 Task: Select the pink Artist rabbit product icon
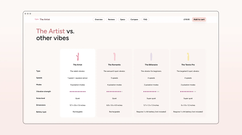[78, 57]
